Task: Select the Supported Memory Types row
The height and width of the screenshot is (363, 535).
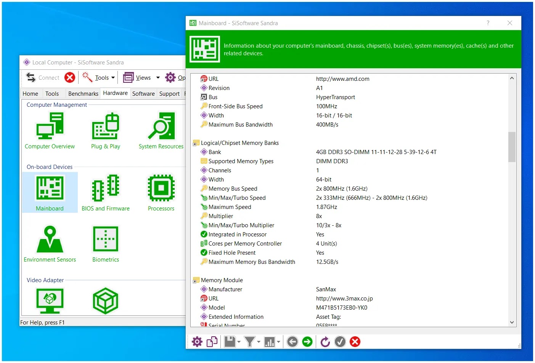Action: coord(350,161)
